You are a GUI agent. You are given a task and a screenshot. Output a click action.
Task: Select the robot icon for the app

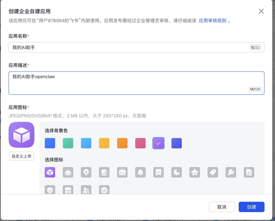tap(68, 172)
